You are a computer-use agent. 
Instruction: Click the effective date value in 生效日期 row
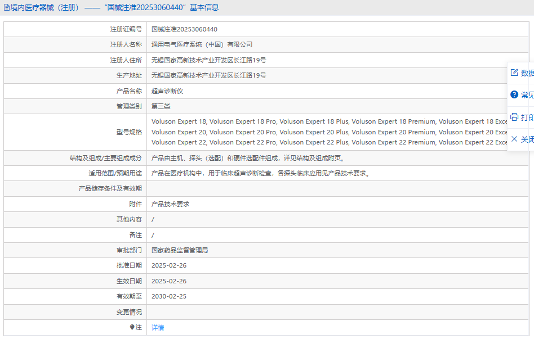[x=169, y=281]
